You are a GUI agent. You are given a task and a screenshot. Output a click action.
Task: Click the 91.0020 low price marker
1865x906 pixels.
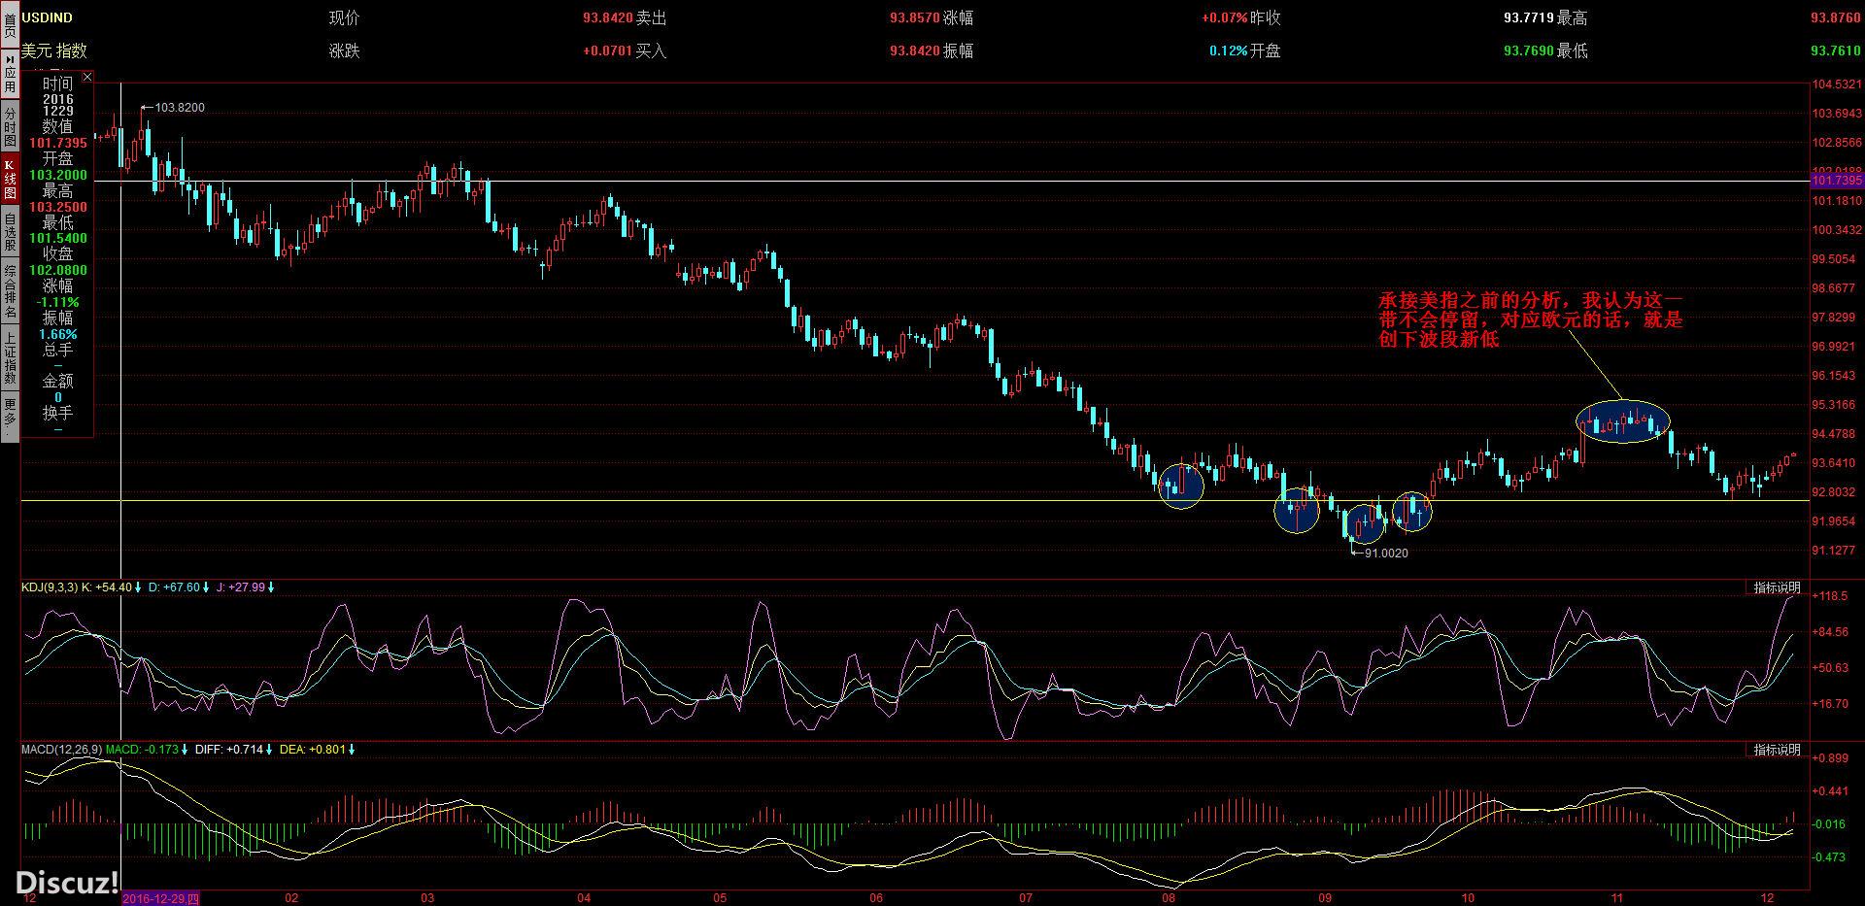coord(1386,554)
